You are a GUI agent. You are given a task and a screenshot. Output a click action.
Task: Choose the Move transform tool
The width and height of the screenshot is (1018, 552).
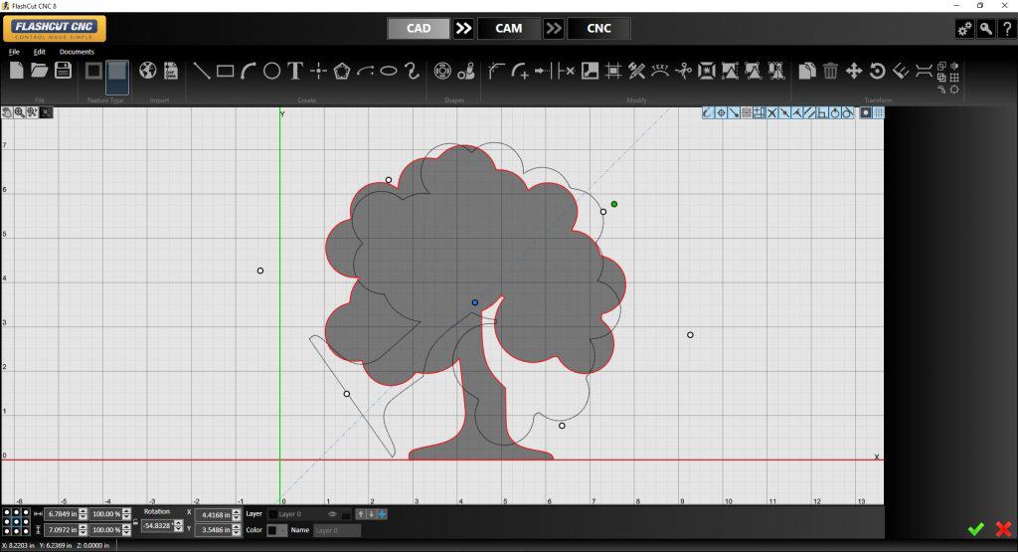click(854, 71)
